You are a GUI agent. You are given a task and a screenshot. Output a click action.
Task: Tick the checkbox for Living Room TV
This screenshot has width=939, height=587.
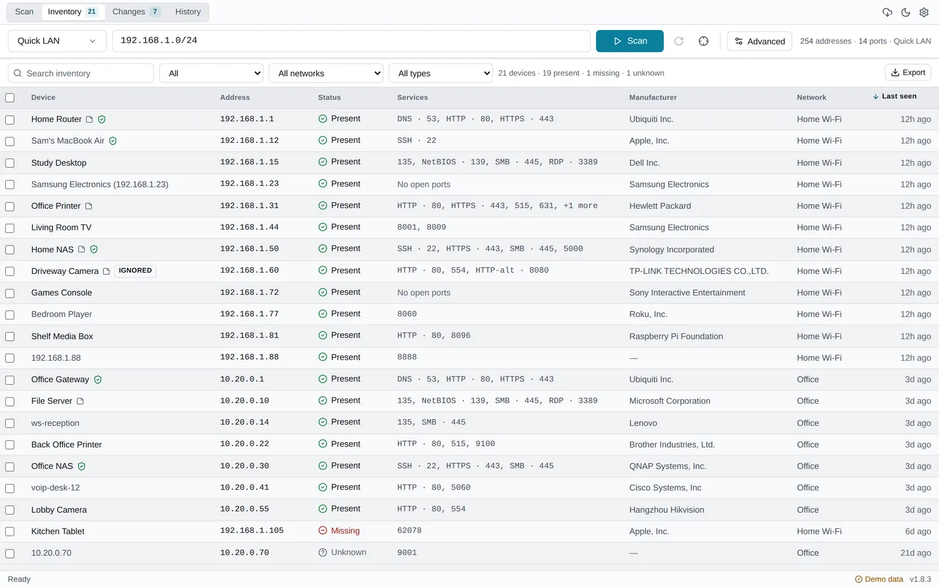pos(10,228)
